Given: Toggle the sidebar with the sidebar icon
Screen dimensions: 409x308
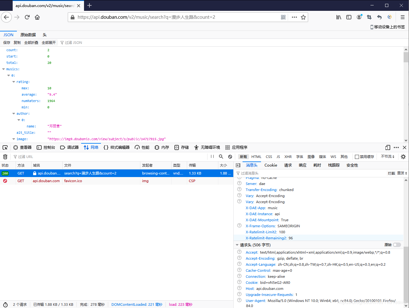Looking at the screenshot, I should pyautogui.click(x=349, y=17).
